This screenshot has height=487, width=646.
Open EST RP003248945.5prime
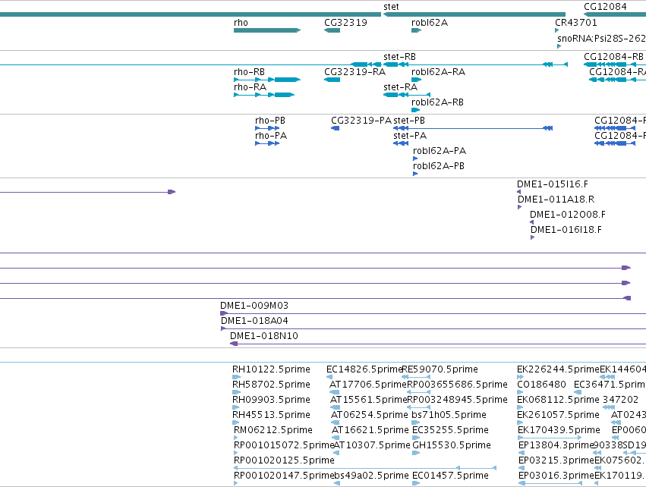(x=457, y=400)
